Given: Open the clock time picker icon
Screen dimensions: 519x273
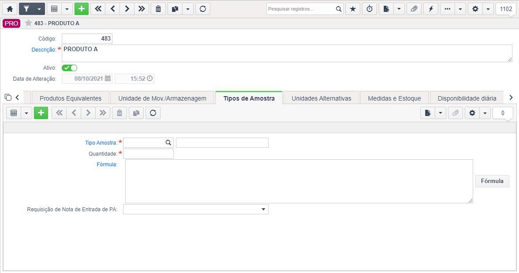Looking at the screenshot, I should 150,79.
